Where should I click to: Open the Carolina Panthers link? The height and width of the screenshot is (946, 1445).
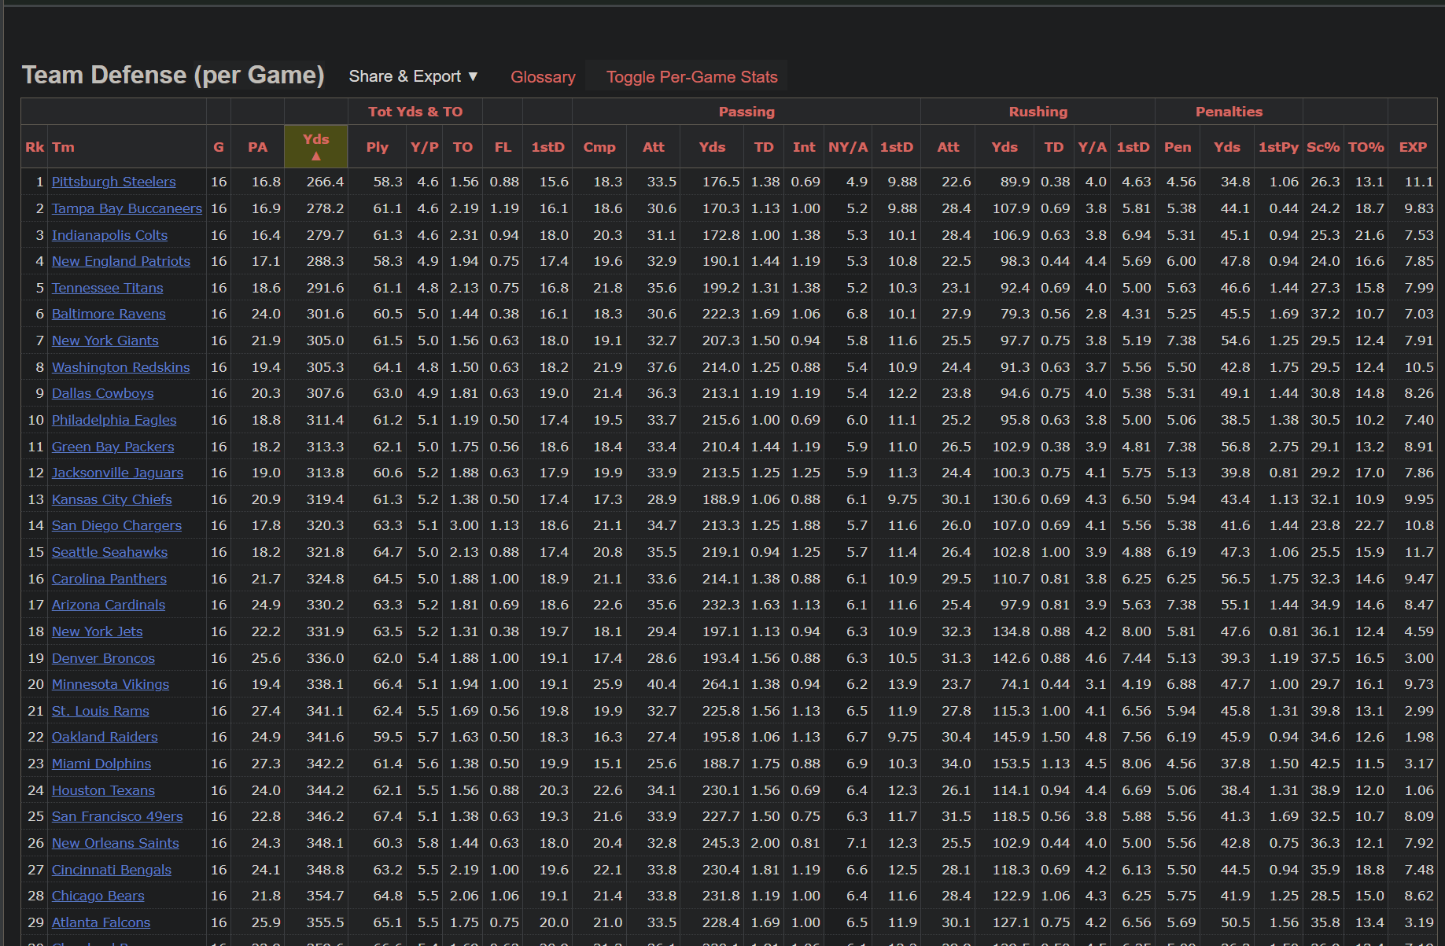[x=109, y=579]
